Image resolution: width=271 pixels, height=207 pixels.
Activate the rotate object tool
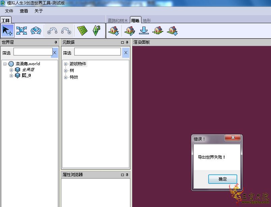(36, 31)
